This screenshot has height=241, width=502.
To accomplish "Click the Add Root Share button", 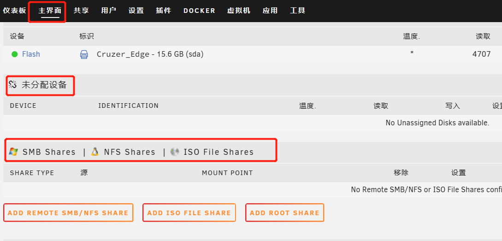I will pyautogui.click(x=284, y=213).
